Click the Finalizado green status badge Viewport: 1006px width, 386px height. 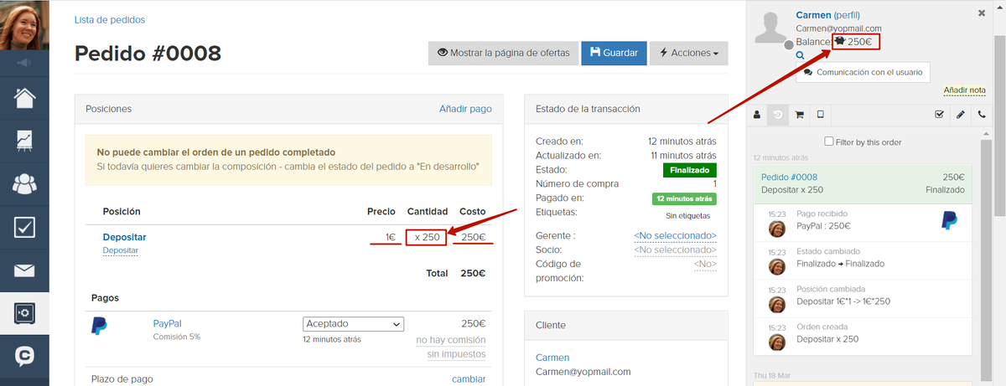[690, 170]
